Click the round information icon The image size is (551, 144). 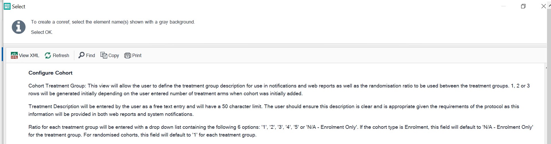(x=19, y=27)
